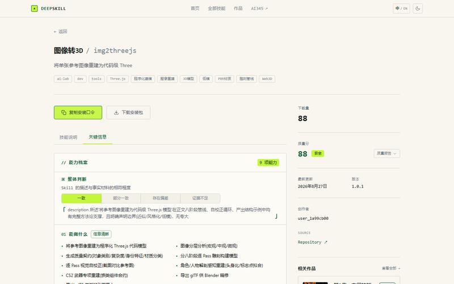Click the bullet '导出 glTF 供 Blender 精修'
Viewport: 454px width, 284px height.
coord(204,275)
